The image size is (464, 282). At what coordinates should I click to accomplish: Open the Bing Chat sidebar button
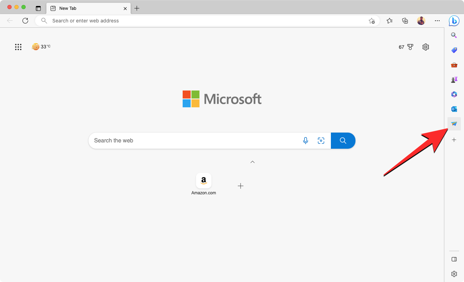pyautogui.click(x=454, y=21)
